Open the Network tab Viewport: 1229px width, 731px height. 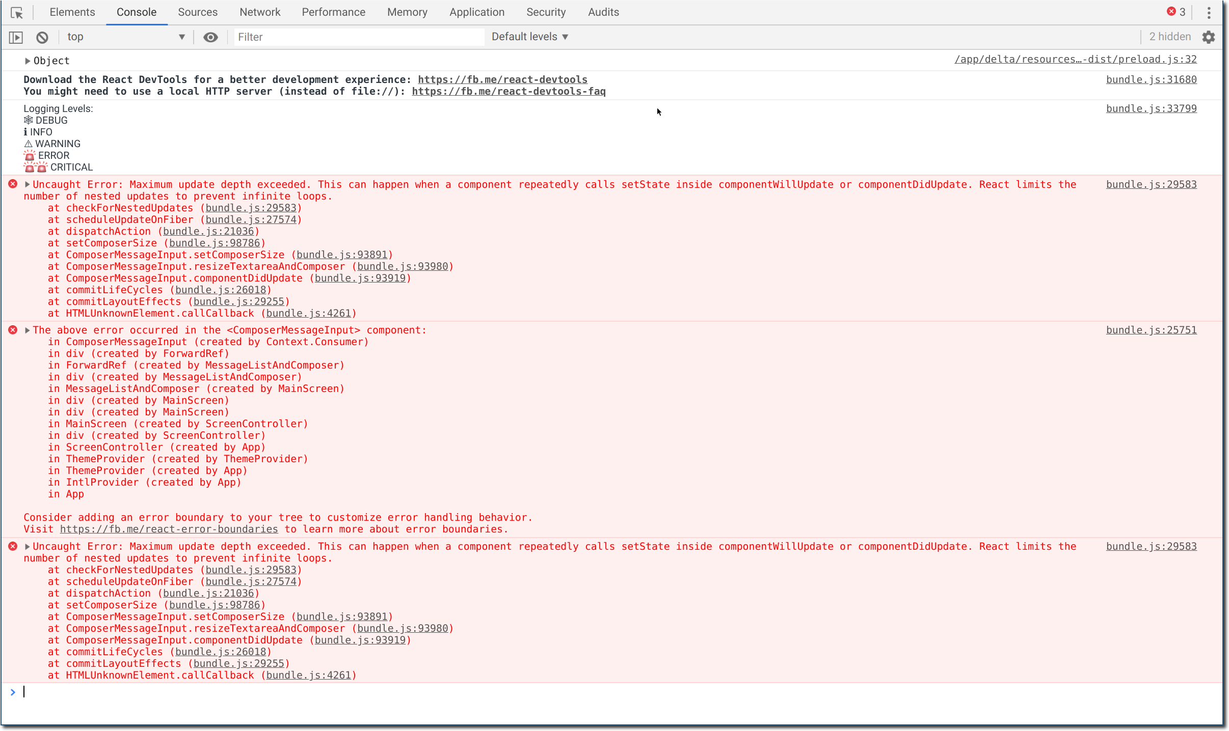(x=260, y=12)
